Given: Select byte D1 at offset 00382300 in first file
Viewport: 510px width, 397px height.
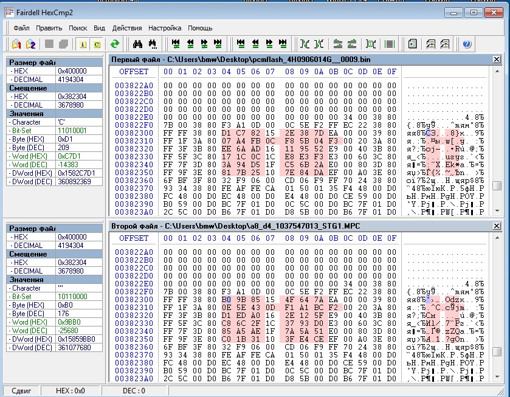Looking at the screenshot, I should tap(227, 133).
